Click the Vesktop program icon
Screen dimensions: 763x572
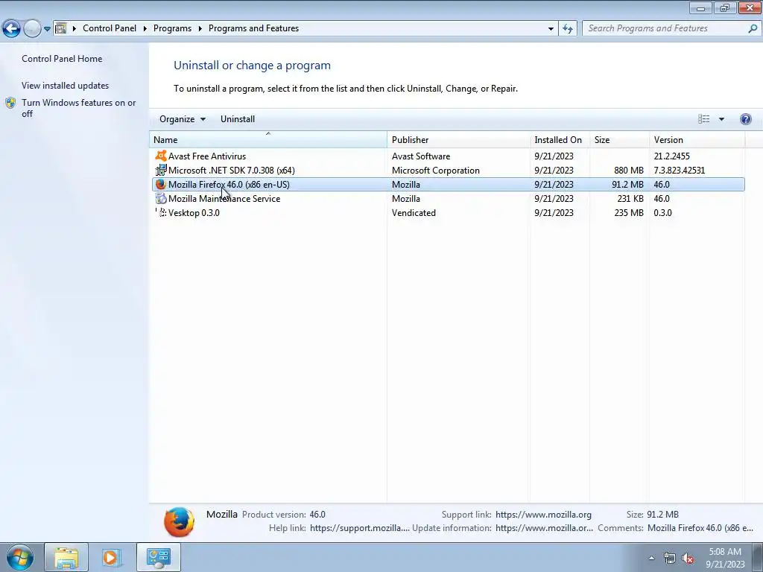click(161, 212)
